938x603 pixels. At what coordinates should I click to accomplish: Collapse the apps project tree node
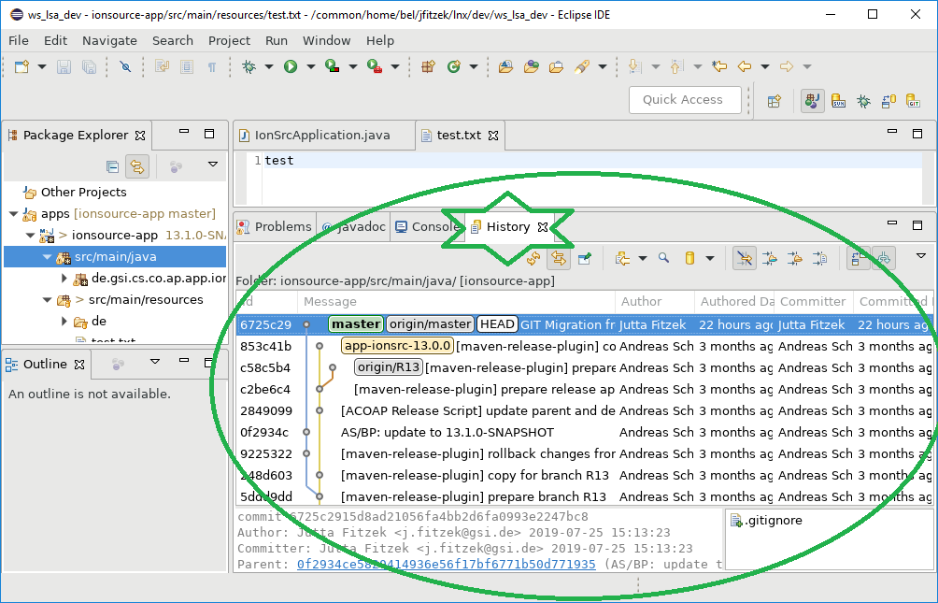(x=13, y=214)
